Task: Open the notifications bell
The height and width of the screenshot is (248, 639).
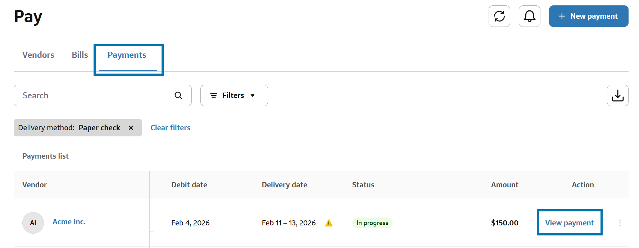Action: click(x=529, y=16)
